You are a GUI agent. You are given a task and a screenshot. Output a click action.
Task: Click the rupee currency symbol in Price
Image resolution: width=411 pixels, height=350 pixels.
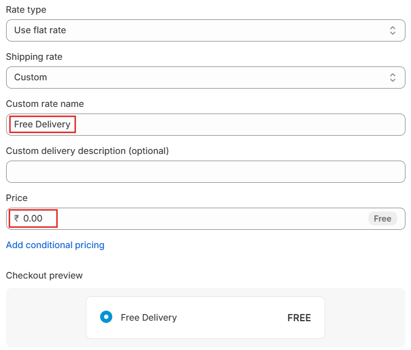[x=17, y=218]
